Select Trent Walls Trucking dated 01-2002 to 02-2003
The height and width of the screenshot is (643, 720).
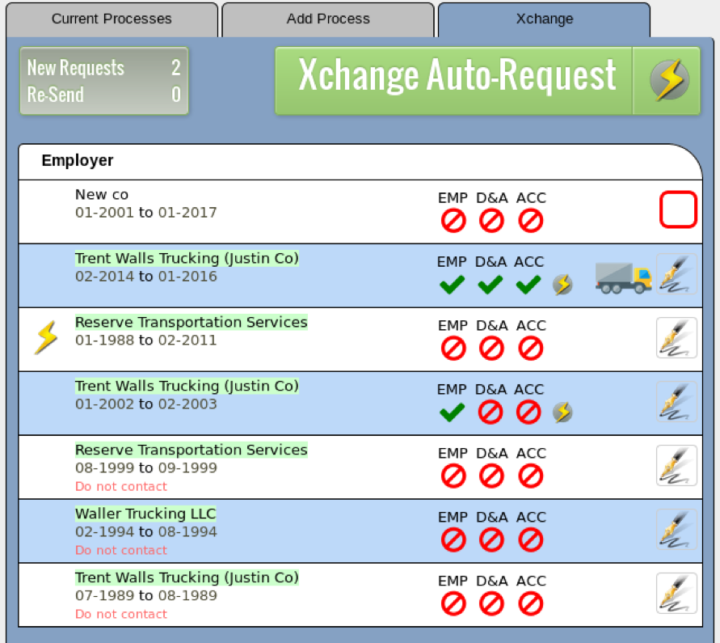[187, 386]
